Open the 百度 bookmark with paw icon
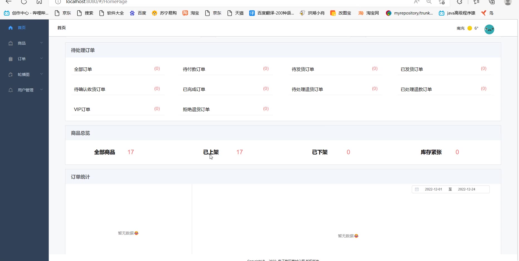This screenshot has height=261, width=519. pyautogui.click(x=138, y=13)
